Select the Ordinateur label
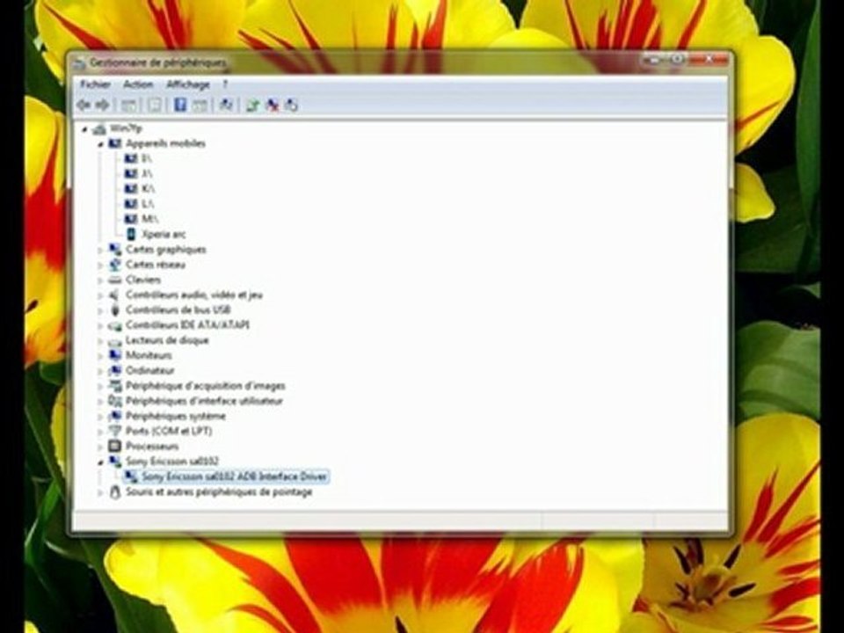 coord(150,370)
